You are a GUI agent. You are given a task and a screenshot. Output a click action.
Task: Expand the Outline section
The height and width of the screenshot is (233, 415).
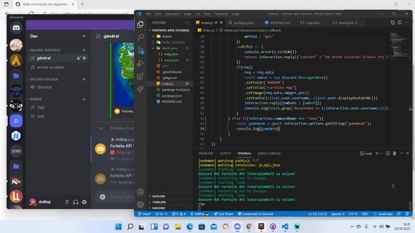pos(158,196)
